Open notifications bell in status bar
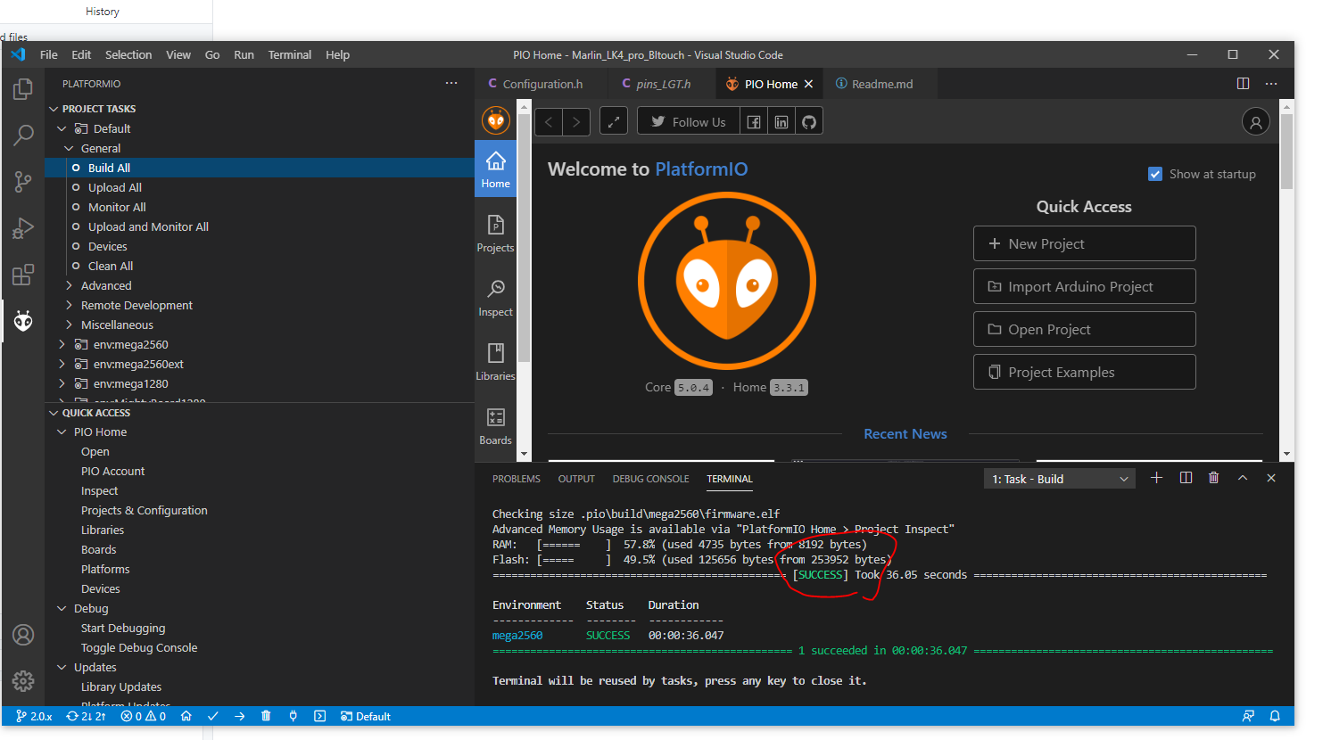 tap(1275, 716)
